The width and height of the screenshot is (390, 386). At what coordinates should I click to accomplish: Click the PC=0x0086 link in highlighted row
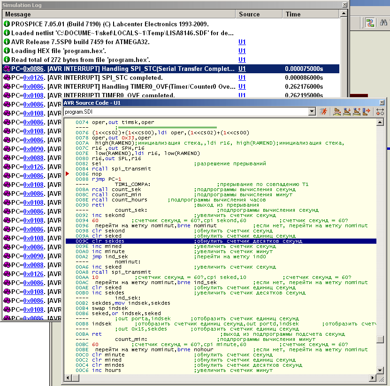33,69
